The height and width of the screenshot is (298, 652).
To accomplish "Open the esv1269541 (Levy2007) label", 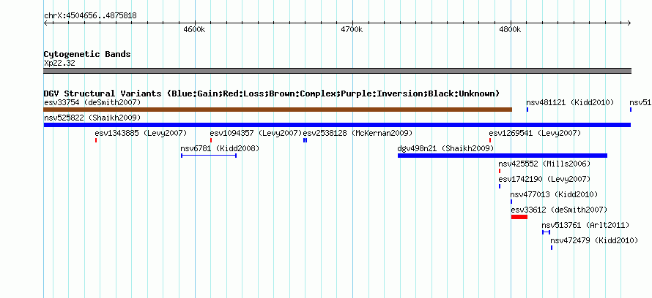I will (x=535, y=133).
